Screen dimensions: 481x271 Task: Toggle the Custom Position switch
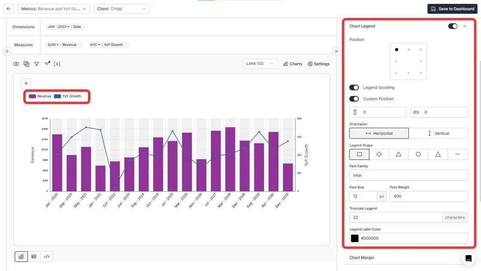click(x=354, y=99)
